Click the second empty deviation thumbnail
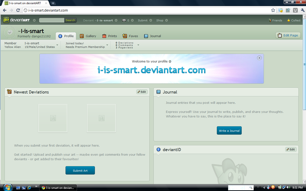Image resolution: width=306 pixels, height=191 pixels. click(x=101, y=118)
